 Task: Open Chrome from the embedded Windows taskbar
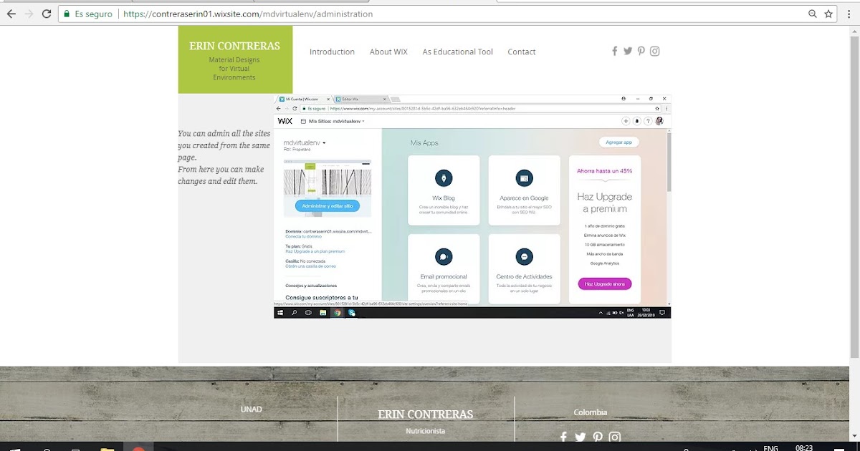[x=338, y=312]
